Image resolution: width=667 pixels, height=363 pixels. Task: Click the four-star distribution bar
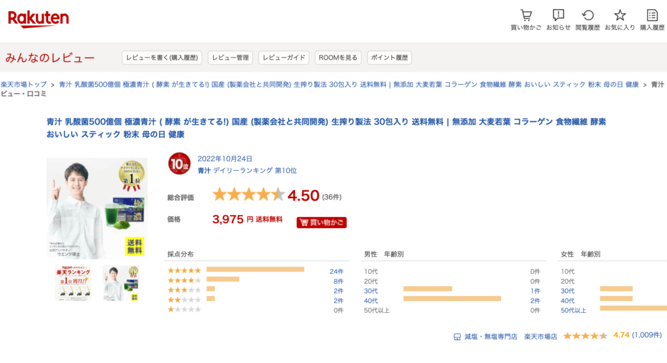pos(223,279)
